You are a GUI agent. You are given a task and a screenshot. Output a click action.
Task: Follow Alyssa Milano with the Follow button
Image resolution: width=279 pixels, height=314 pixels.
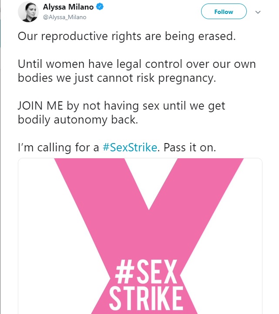[224, 12]
